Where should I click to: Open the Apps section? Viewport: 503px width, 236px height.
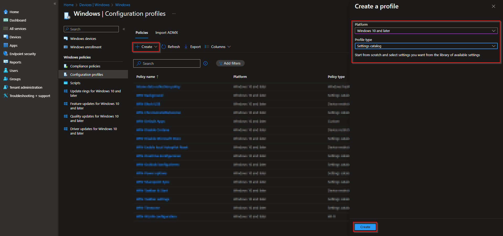(13, 45)
